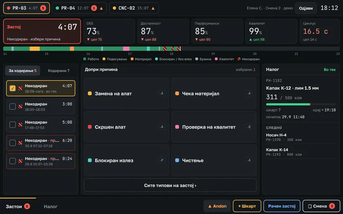This screenshot has width=343, height=214.
Task: Open next order Капак К-14
Action: point(301,152)
